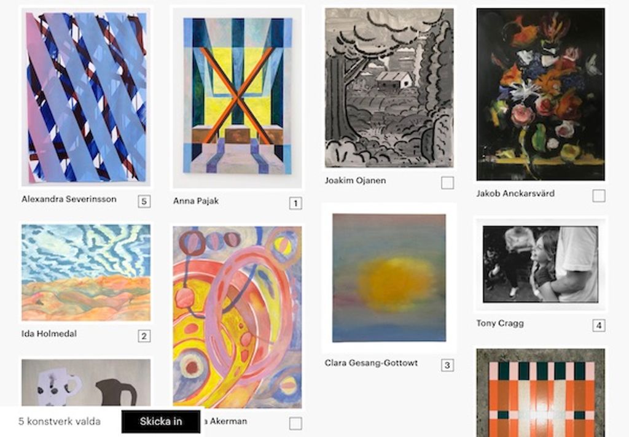Tick the empty checkbox for Joakim Ojanen
The width and height of the screenshot is (629, 437).
447,183
